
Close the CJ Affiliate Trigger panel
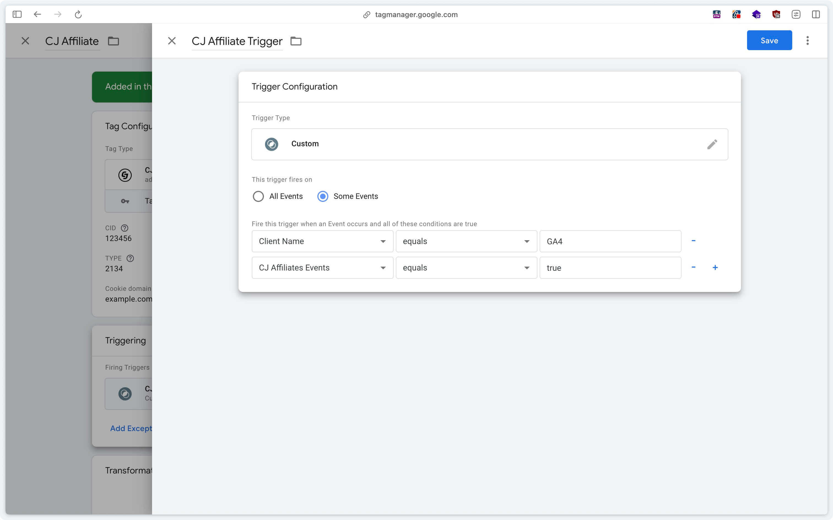click(x=172, y=41)
